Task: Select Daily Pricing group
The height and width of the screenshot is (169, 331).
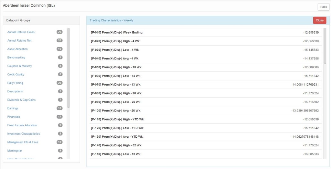Action: tap(15, 83)
